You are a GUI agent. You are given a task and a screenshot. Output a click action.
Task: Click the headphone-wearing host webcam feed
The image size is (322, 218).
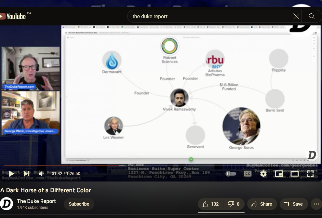coord(31,69)
